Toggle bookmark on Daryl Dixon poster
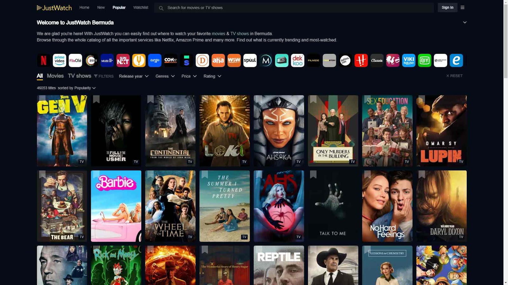Viewport: 508px width, 285px height. click(422, 174)
